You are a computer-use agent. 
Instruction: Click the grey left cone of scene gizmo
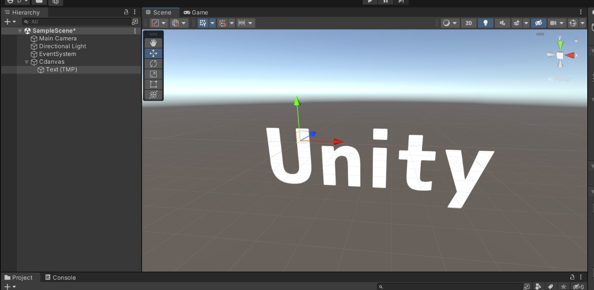pos(551,55)
